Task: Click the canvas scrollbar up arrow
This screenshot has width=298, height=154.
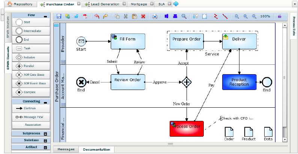Action: coord(284,25)
